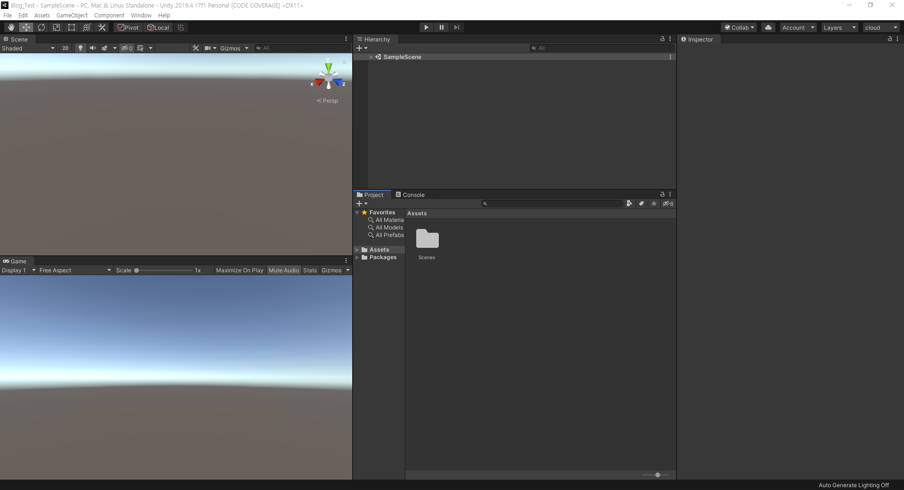Open the Component menu
The image size is (904, 490).
click(109, 15)
